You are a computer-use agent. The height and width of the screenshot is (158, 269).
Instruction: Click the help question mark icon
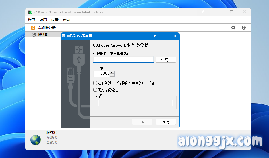pos(244,28)
